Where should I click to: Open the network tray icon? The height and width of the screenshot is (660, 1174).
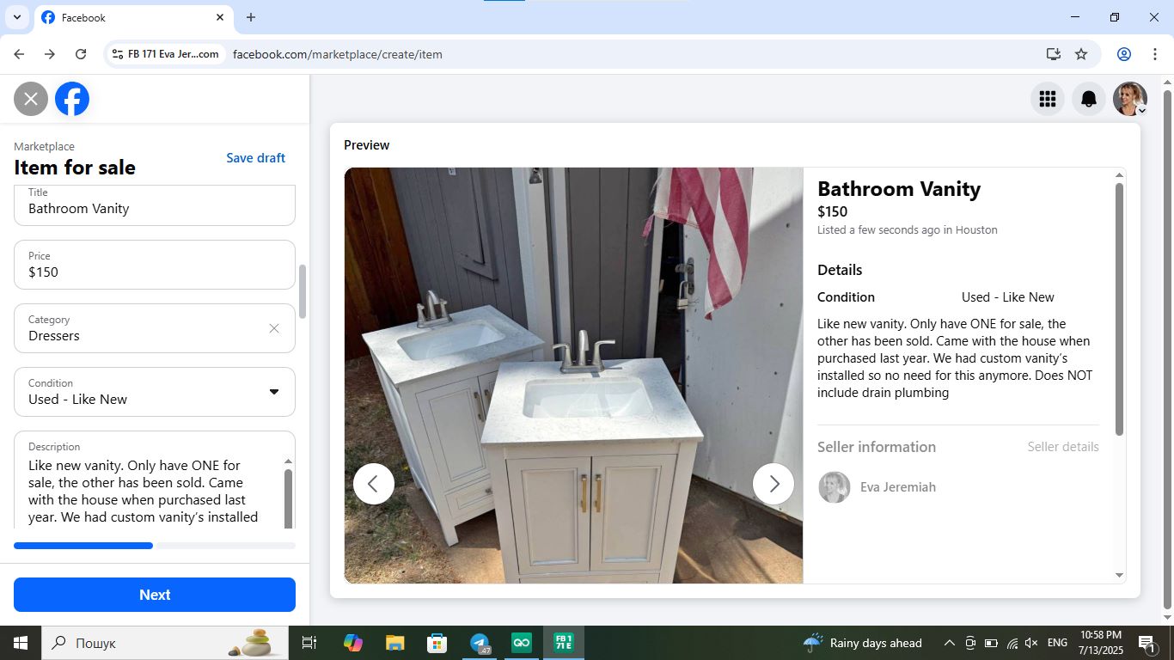[1012, 643]
